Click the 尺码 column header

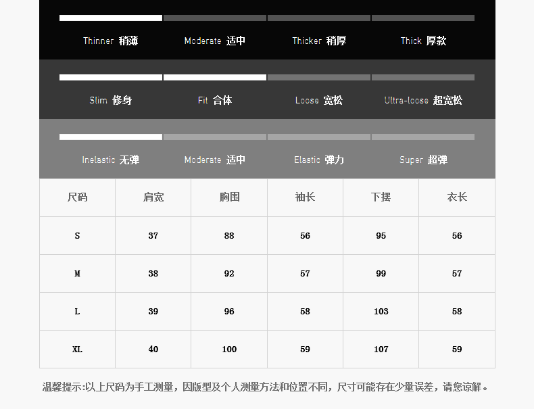tap(77, 197)
